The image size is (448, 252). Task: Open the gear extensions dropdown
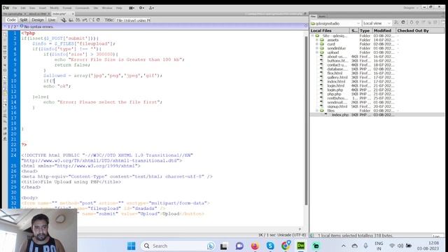pyautogui.click(x=141, y=8)
